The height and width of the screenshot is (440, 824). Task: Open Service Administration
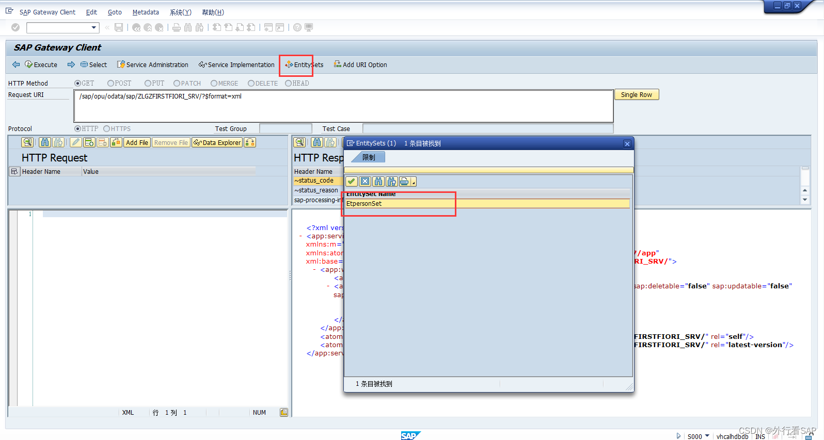pyautogui.click(x=153, y=64)
